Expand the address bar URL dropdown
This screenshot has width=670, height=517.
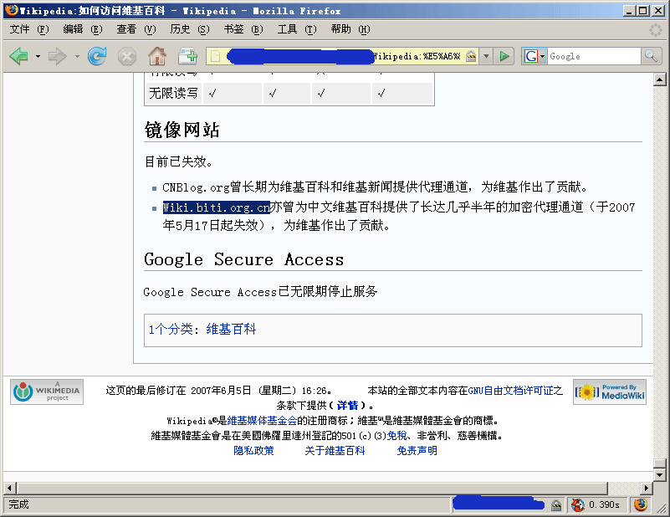[486, 56]
